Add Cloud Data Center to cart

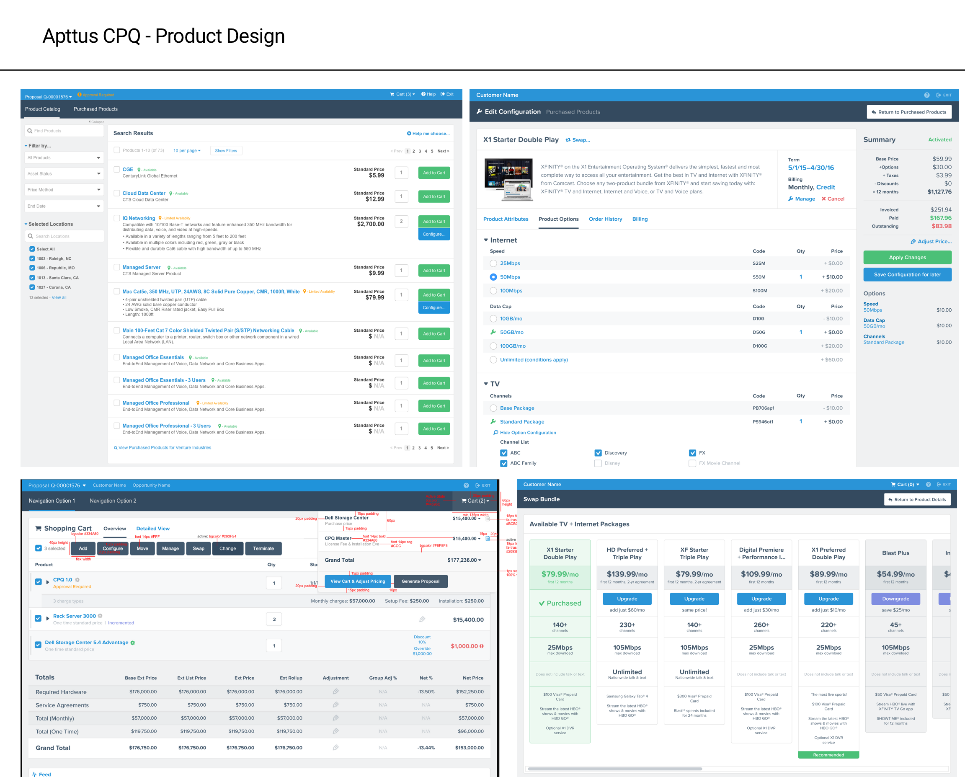(434, 197)
